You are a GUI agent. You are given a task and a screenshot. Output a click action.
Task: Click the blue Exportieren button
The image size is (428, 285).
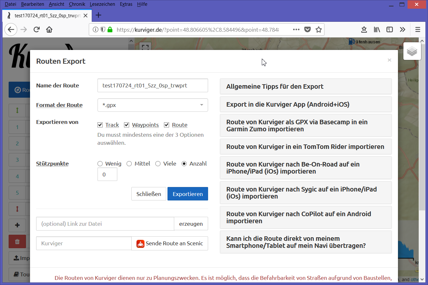[x=188, y=194]
